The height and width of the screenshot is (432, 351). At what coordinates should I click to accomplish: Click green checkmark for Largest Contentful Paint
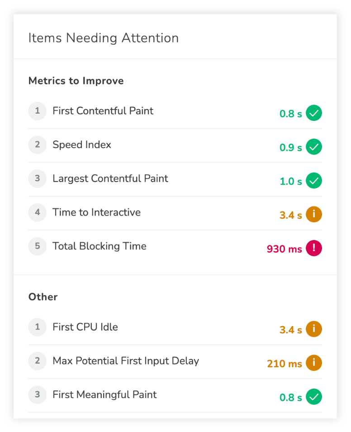point(314,181)
